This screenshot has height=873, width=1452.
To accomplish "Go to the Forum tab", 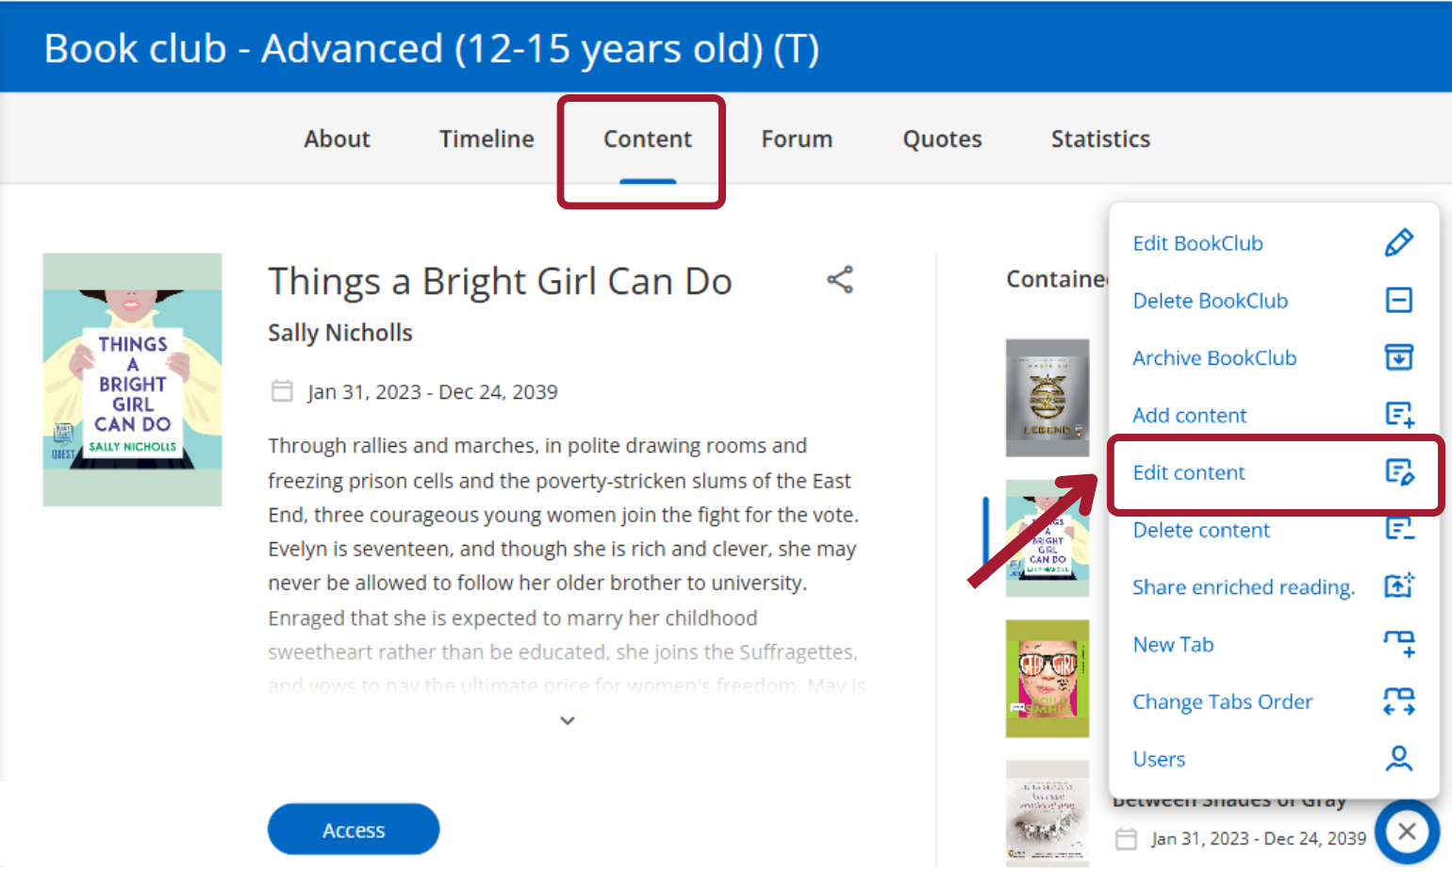I will [x=797, y=140].
